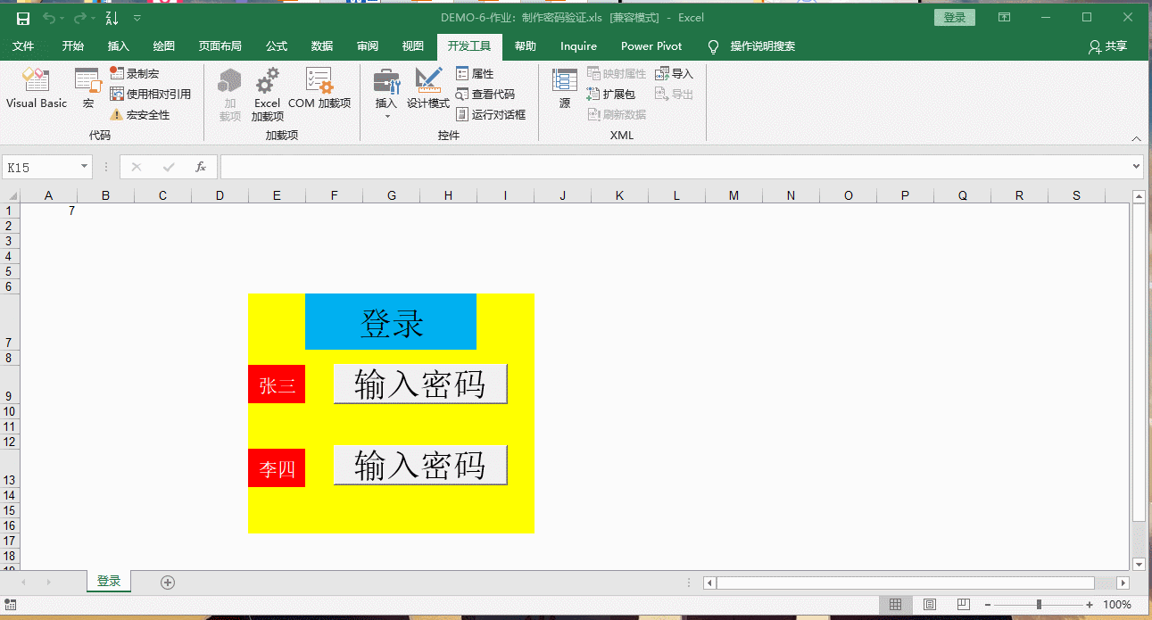
Task: Click the blue 登录 title cell
Action: [391, 322]
